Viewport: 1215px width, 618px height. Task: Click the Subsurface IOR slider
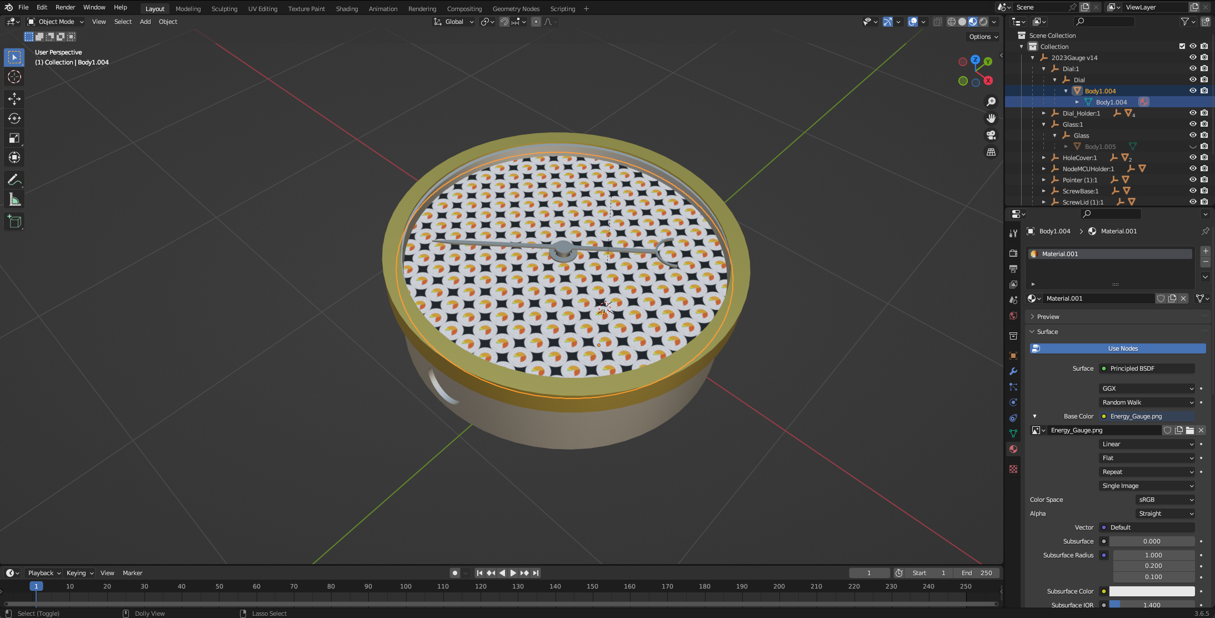coord(1152,605)
